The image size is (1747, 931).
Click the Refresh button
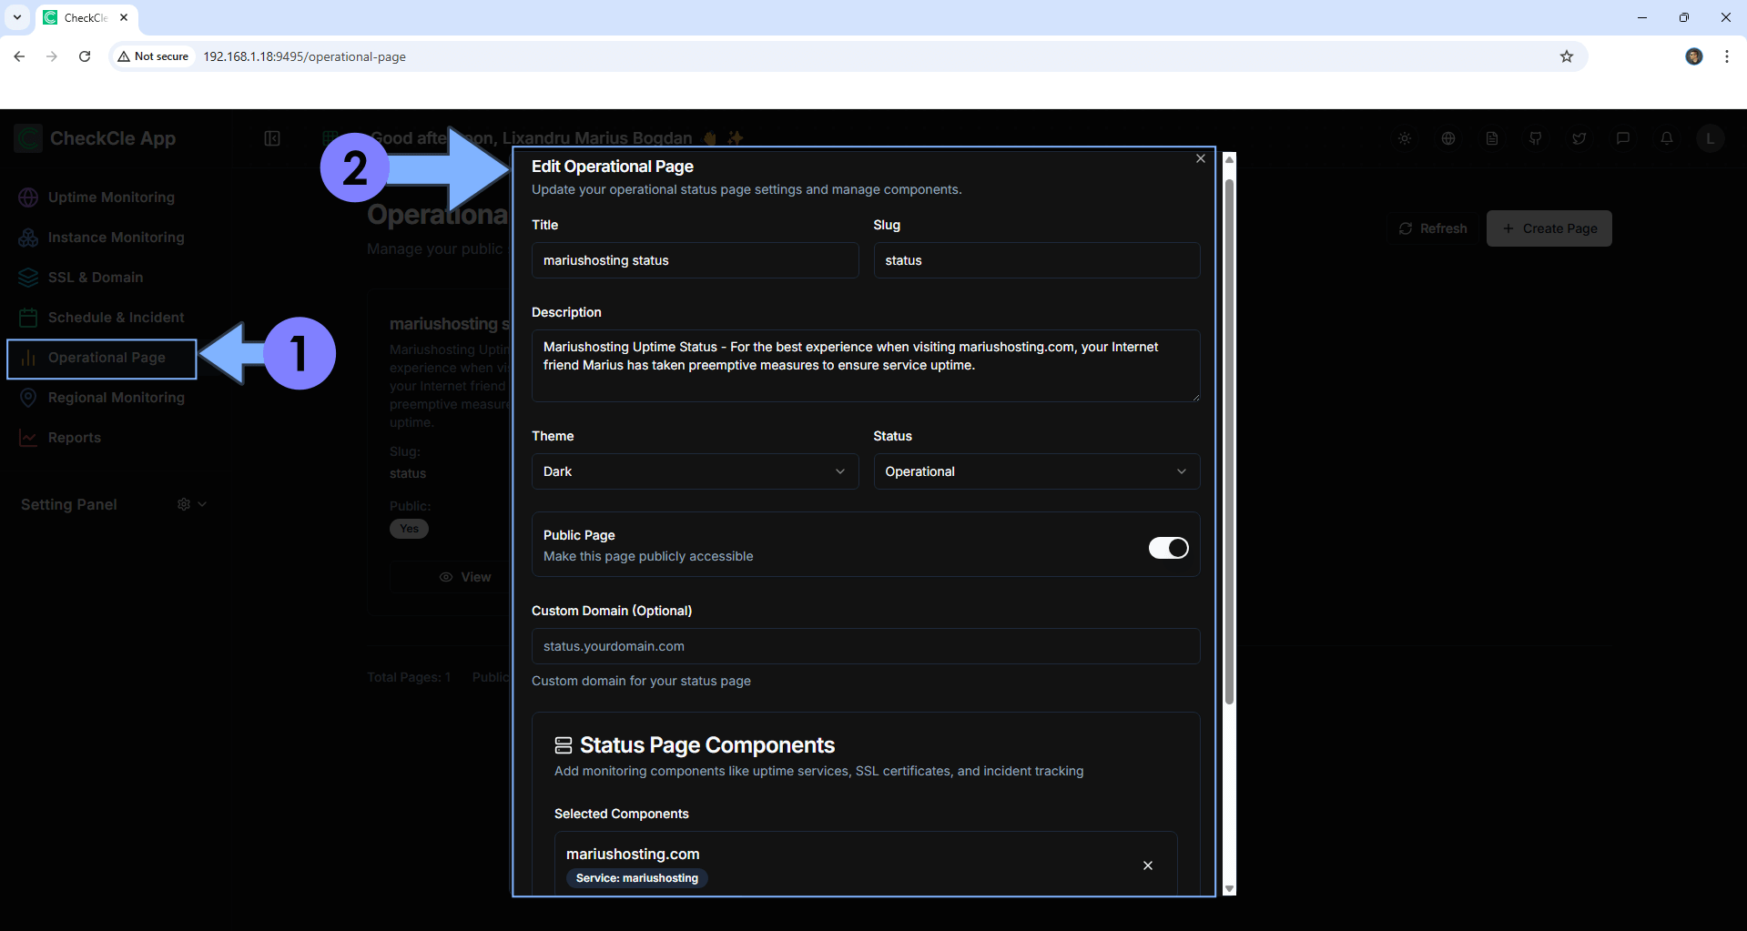1433,228
